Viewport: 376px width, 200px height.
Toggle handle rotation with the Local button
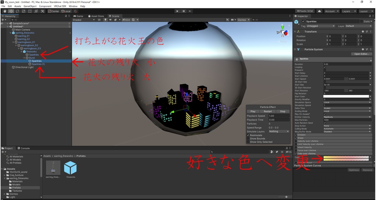point(66,11)
